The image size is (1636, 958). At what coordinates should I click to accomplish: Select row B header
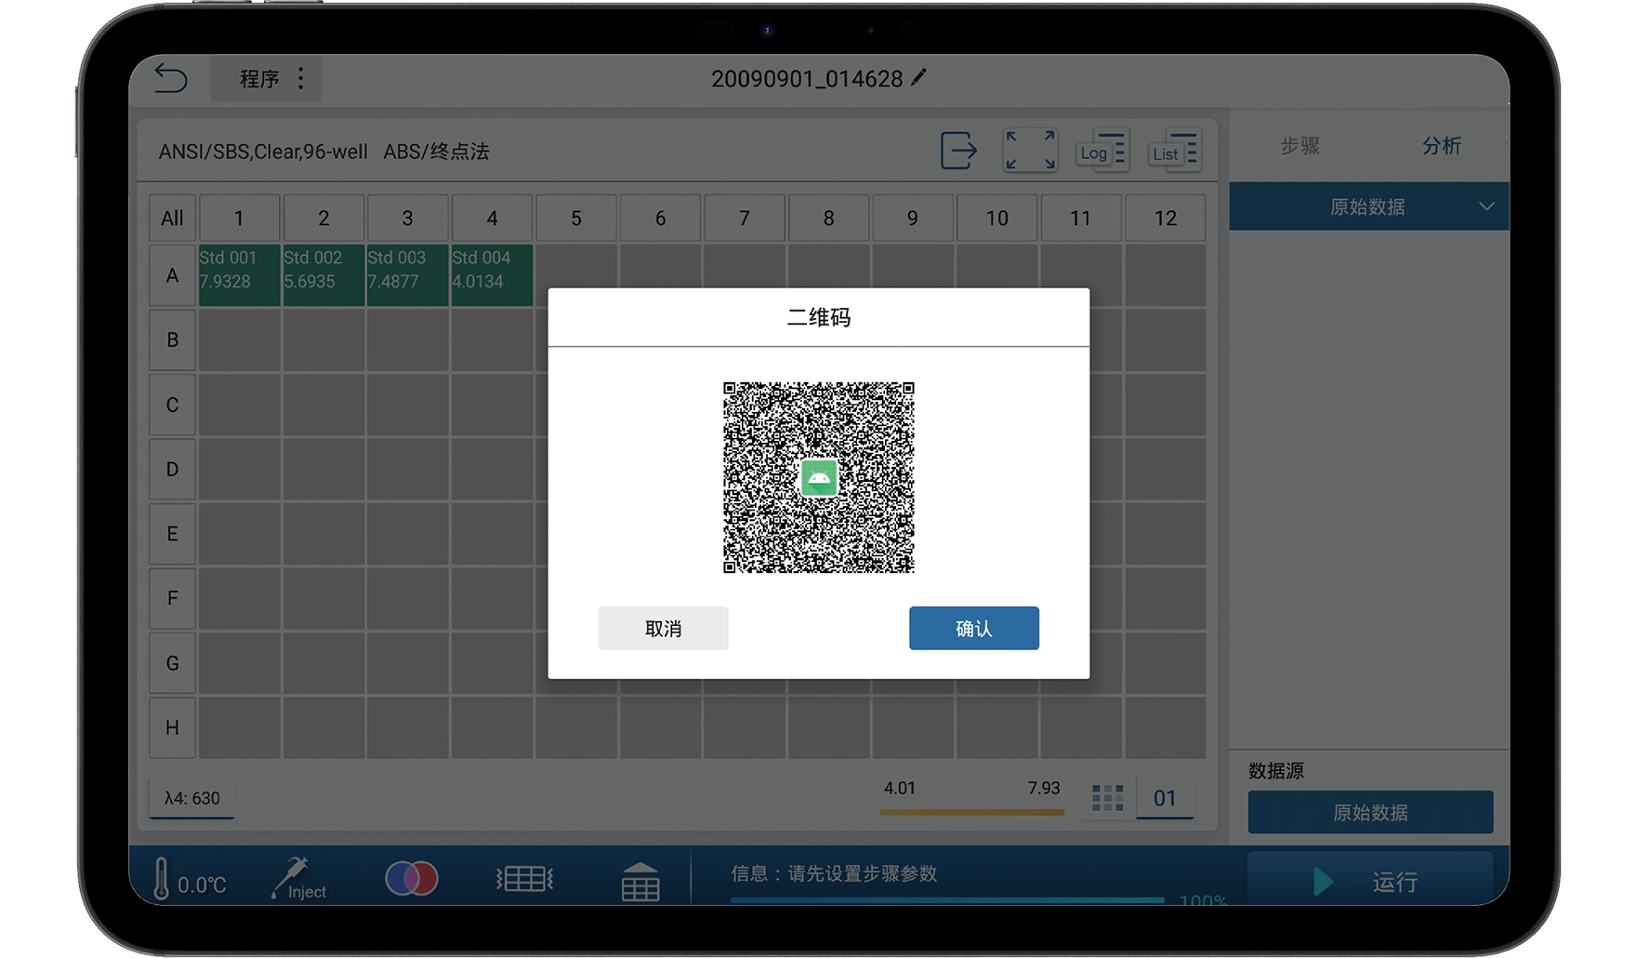click(x=172, y=339)
